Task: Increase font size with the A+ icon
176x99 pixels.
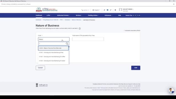Action: coord(111,10)
